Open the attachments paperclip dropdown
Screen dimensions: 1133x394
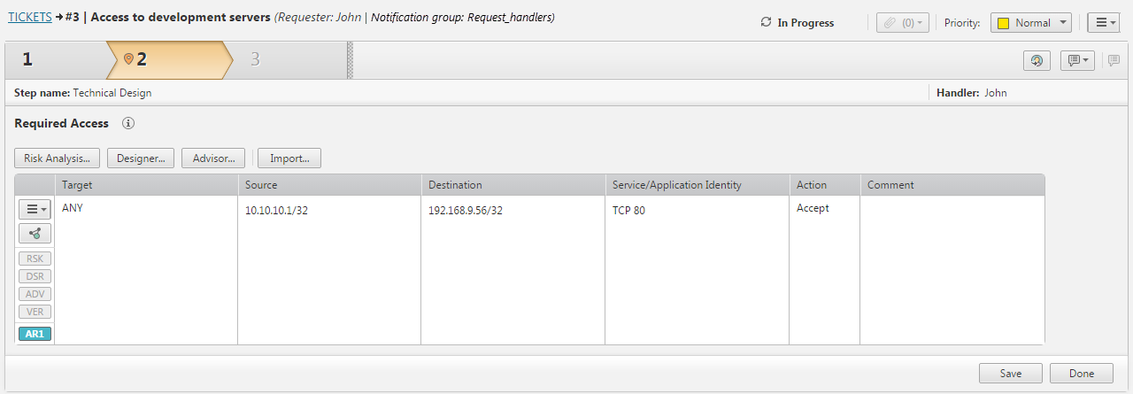902,23
